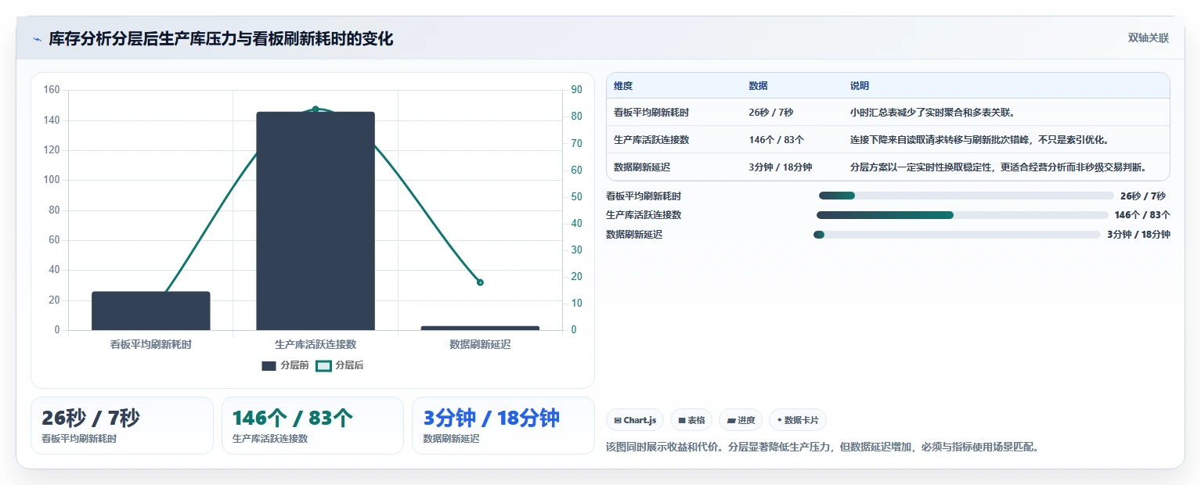This screenshot has height=485, width=1201.
Task: Click the 进度 tag
Action: [741, 420]
